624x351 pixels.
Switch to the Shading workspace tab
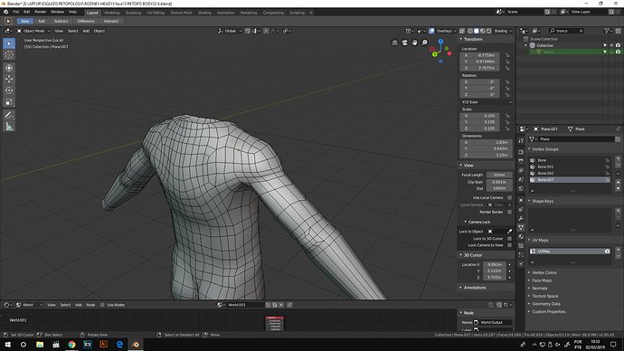(204, 13)
